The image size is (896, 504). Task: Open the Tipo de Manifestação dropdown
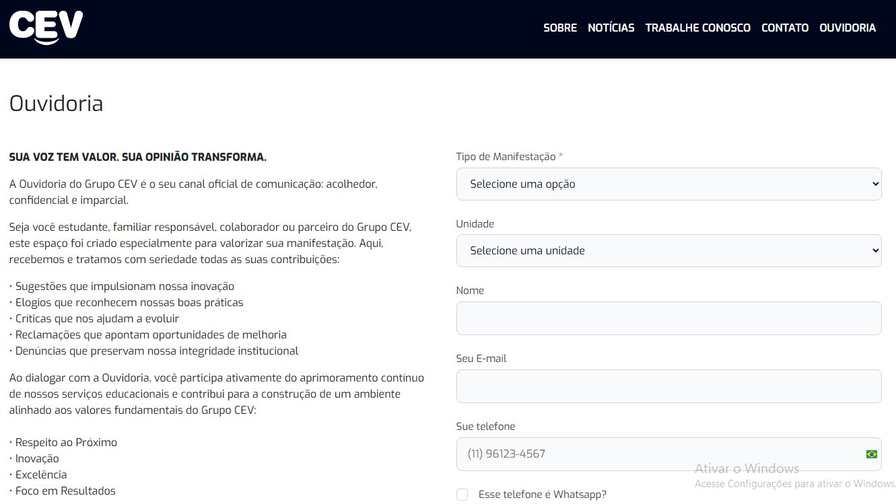click(668, 184)
